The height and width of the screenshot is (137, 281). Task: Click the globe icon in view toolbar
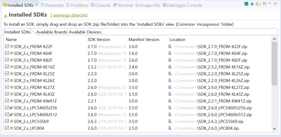[x=252, y=4]
